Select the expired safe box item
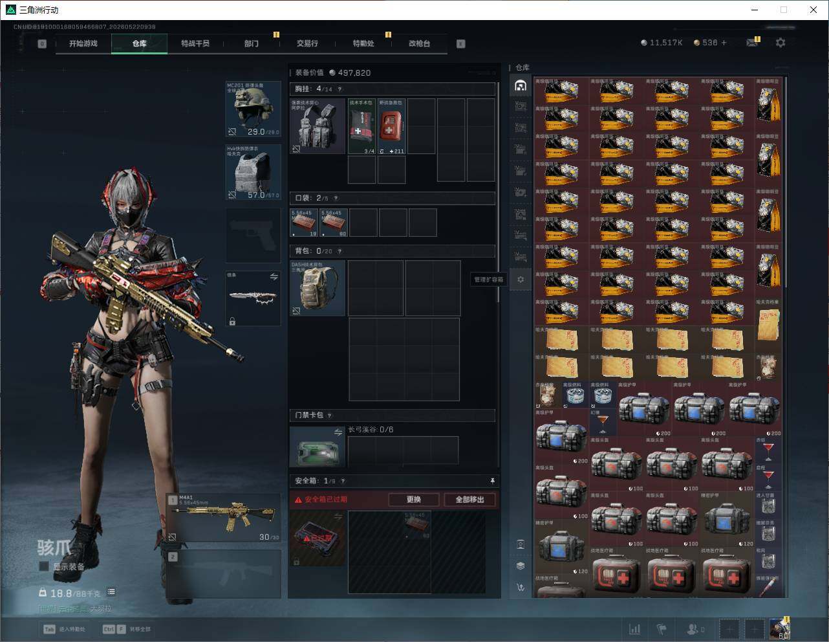 318,538
